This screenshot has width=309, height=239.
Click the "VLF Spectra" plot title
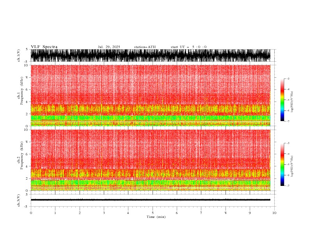tap(44, 47)
